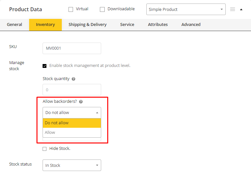
Task: Click the help icon beside Allow backorders
Action: pyautogui.click(x=81, y=102)
